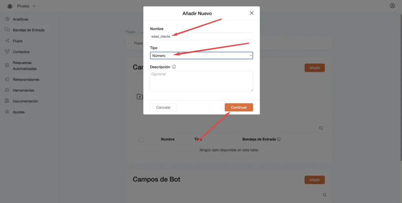This screenshot has height=203, width=402.
Task: Open Documentación in the sidebar
Action: coord(26,101)
